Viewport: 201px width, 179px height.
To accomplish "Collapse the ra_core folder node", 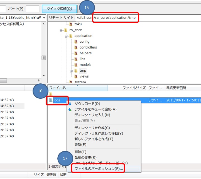I will tap(61, 30).
